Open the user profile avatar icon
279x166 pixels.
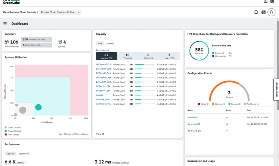[x=271, y=12]
